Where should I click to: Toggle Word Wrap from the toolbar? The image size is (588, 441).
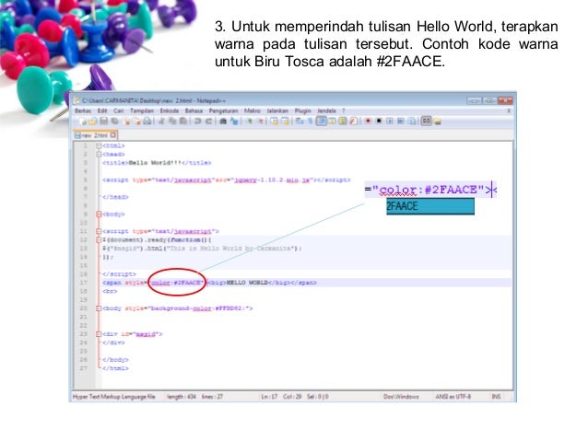[x=299, y=121]
